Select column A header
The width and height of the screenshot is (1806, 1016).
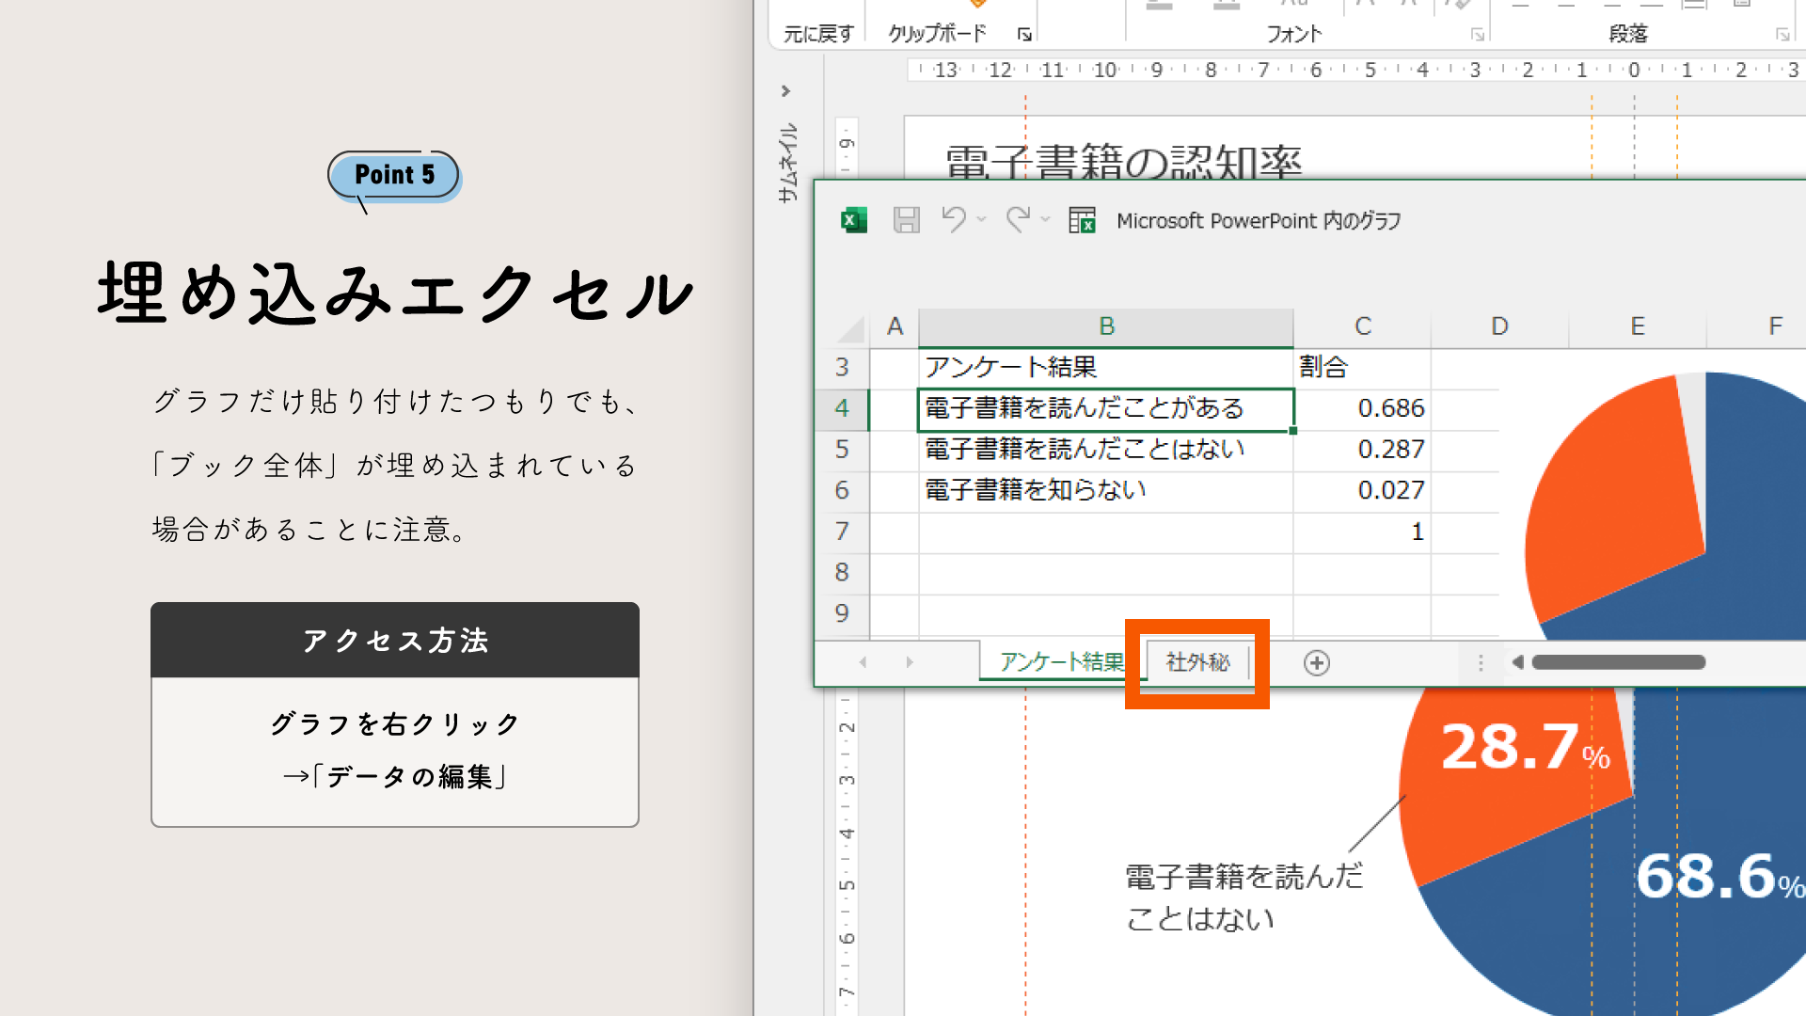(x=895, y=326)
